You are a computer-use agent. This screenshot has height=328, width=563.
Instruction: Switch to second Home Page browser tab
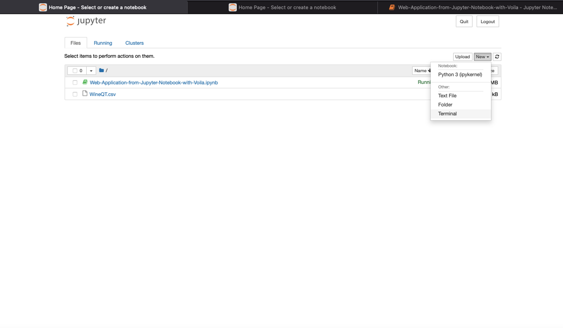pyautogui.click(x=282, y=7)
